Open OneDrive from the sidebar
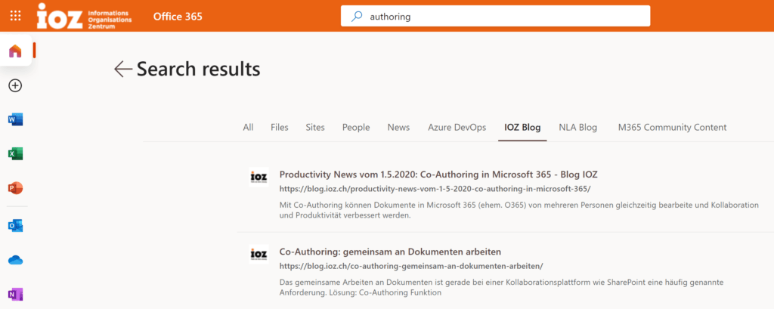Viewport: 774px width, 309px height. [15, 260]
